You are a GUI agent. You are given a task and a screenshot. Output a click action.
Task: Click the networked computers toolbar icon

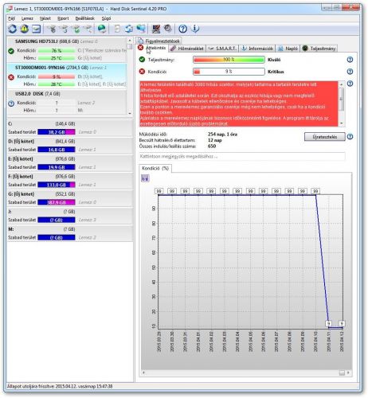pos(141,29)
